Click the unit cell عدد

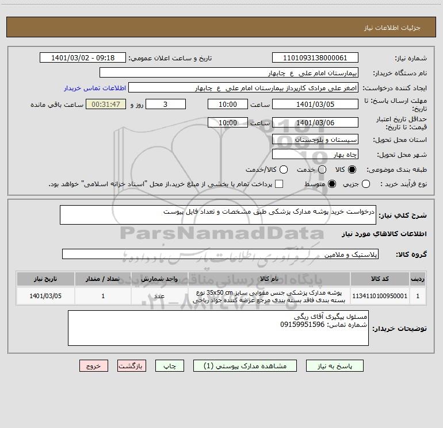[x=159, y=296]
